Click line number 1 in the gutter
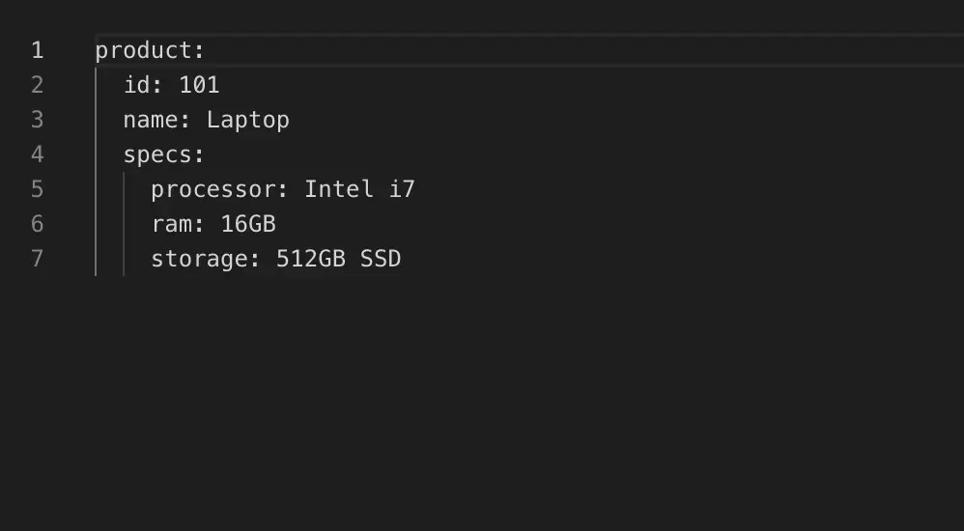This screenshot has width=964, height=531. (37, 50)
